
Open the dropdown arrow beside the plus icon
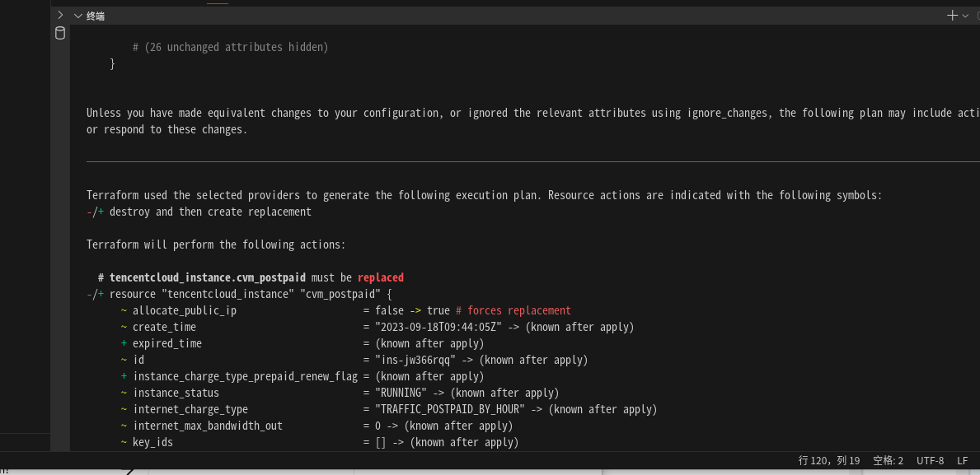[x=965, y=16]
